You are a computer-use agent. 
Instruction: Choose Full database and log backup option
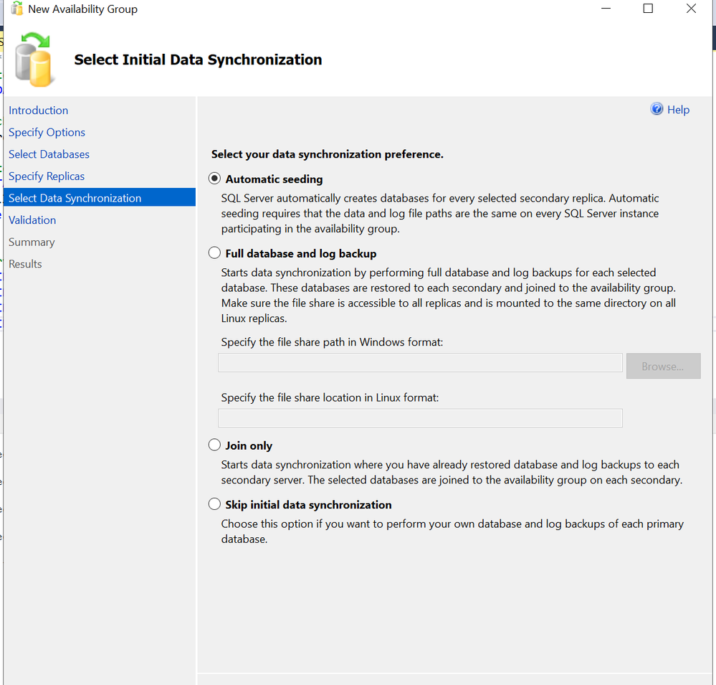tap(214, 252)
